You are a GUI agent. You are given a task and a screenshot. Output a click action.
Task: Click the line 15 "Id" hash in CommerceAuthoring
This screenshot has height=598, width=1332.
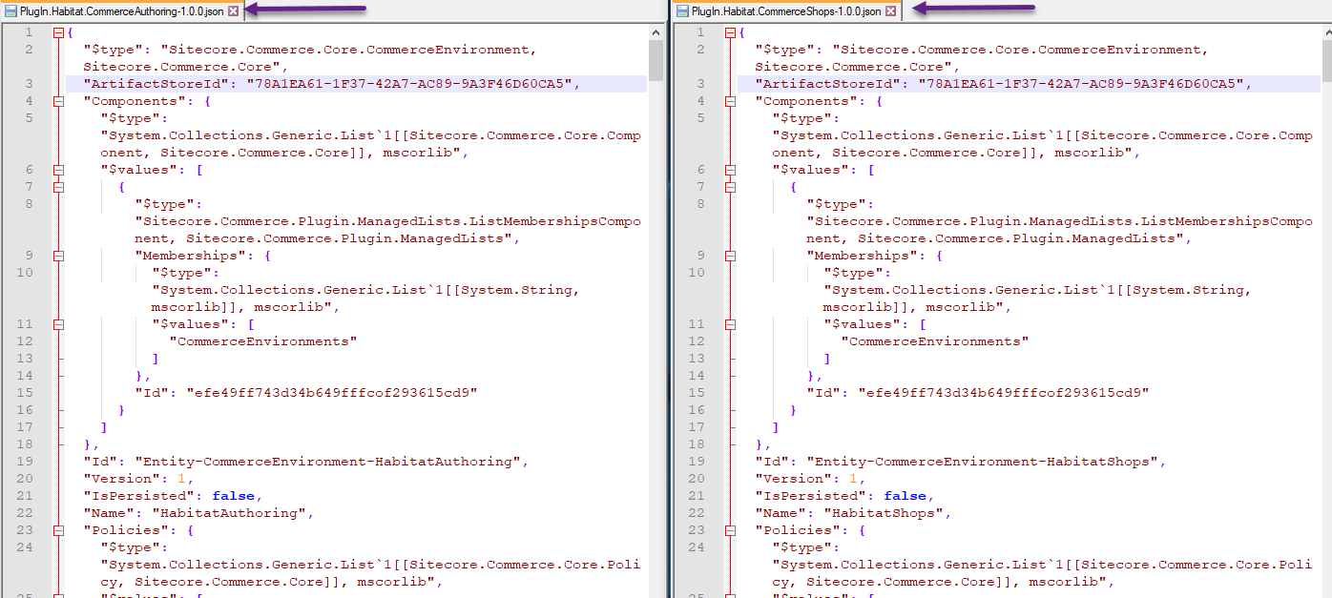click(x=332, y=393)
